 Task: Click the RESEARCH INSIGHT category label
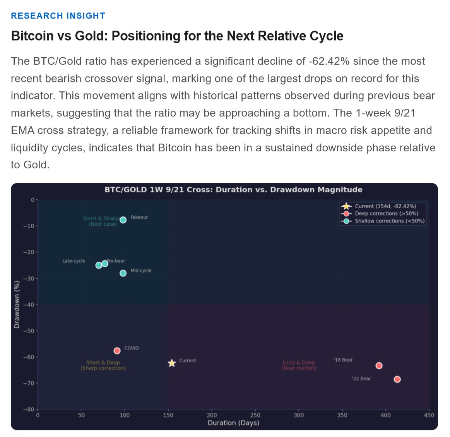58,16
